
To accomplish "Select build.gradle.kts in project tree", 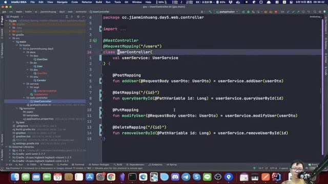I will click(24, 129).
